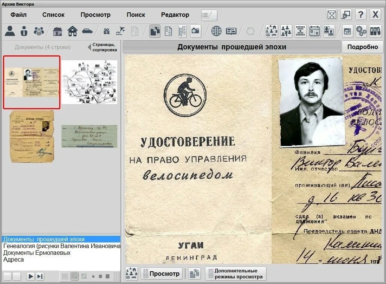Open the globe icon on the toolbar
386x284 pixels.
(216, 31)
